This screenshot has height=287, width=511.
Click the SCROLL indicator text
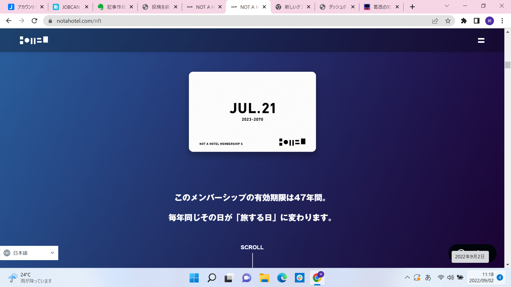(x=252, y=247)
